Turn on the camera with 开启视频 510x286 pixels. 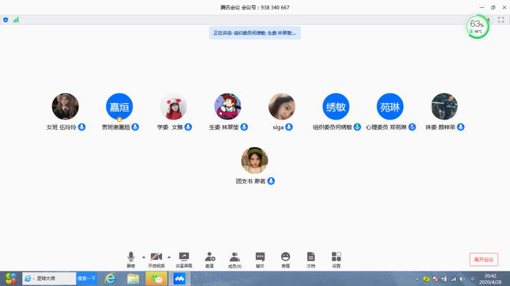point(156,258)
